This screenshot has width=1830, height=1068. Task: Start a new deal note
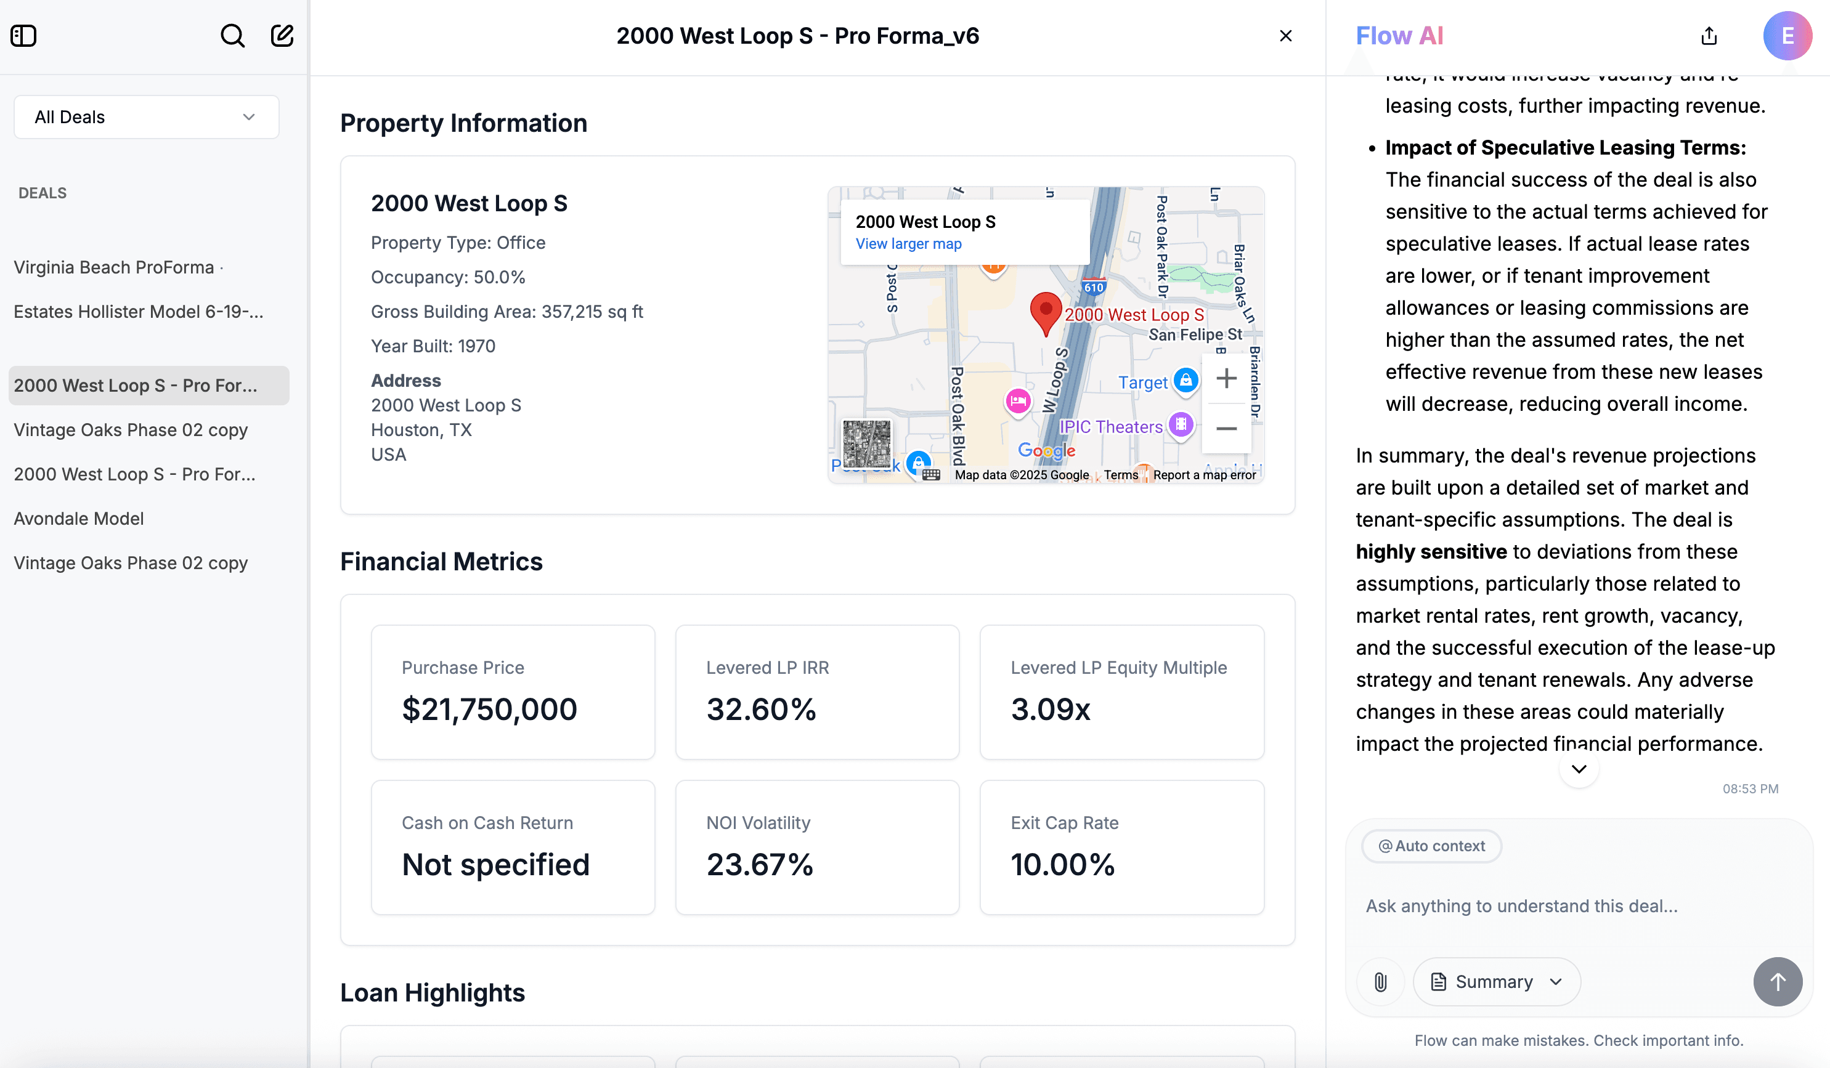282,35
